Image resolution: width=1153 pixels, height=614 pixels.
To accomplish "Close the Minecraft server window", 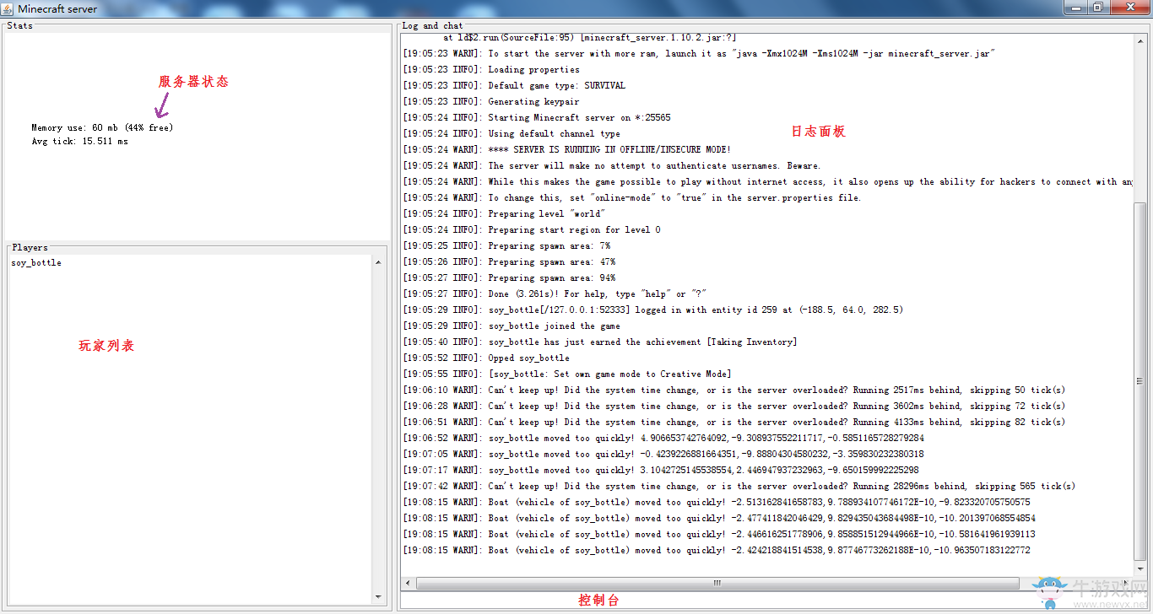I will click(1129, 7).
